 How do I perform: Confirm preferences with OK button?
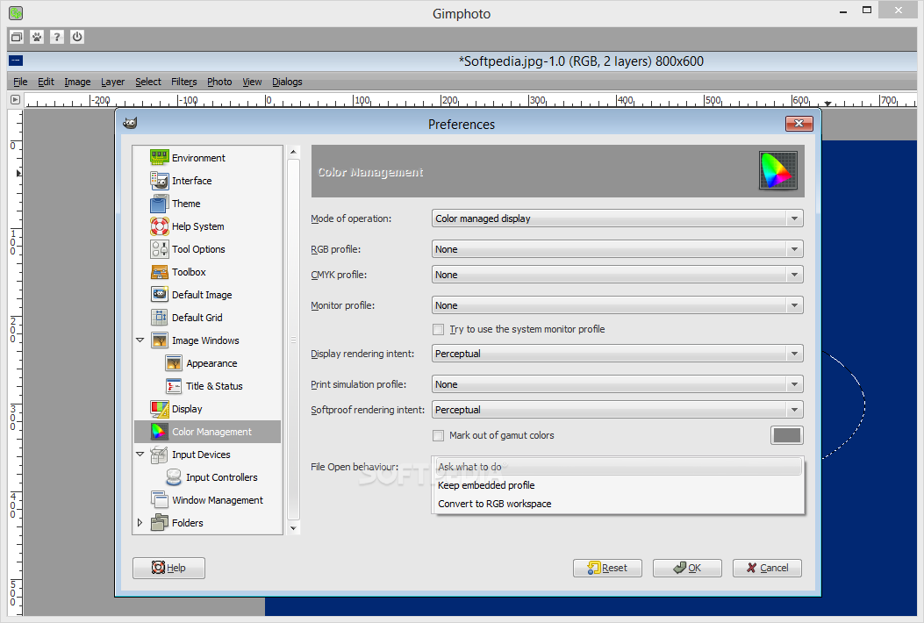point(687,568)
